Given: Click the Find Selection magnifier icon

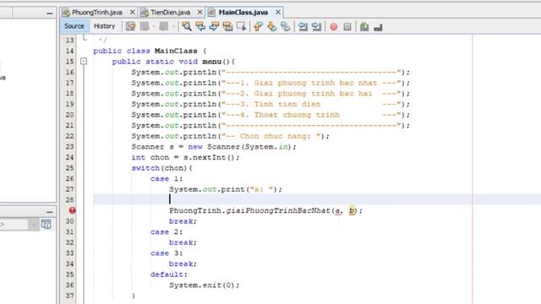Looking at the screenshot, I should (187, 26).
